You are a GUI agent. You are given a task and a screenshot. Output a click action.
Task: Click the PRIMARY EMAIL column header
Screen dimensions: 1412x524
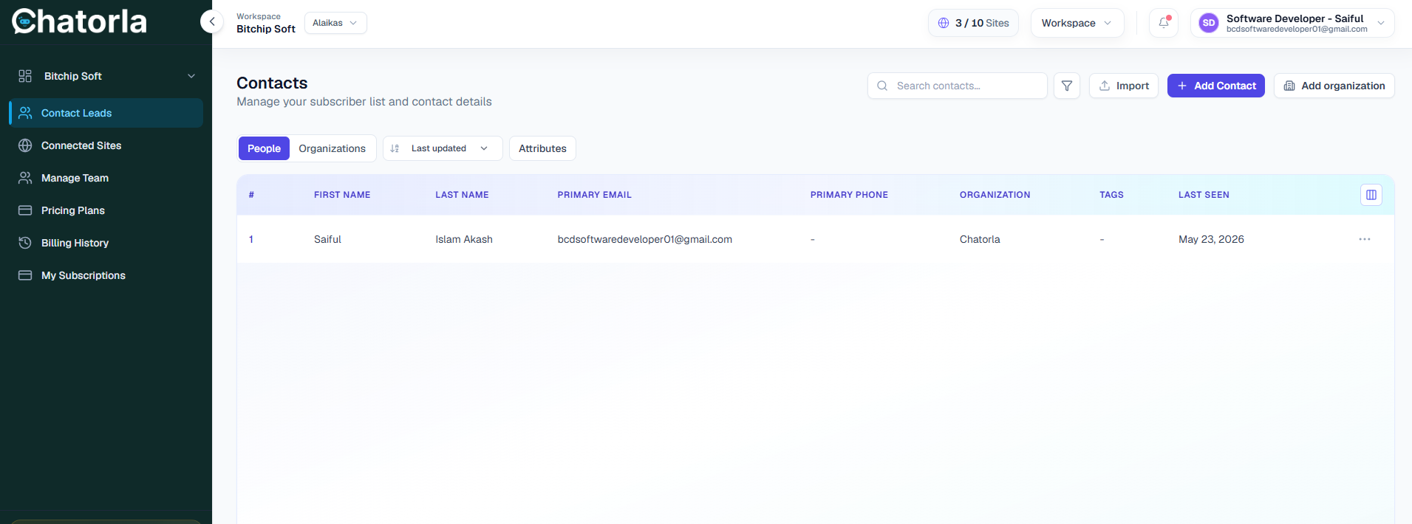[594, 195]
